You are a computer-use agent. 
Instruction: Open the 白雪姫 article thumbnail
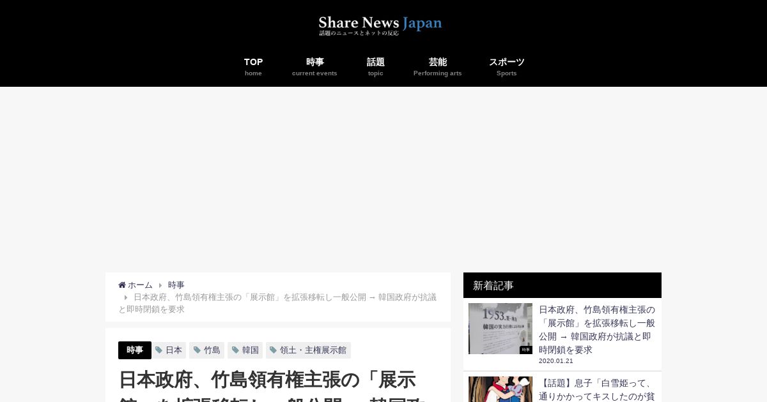click(x=500, y=389)
